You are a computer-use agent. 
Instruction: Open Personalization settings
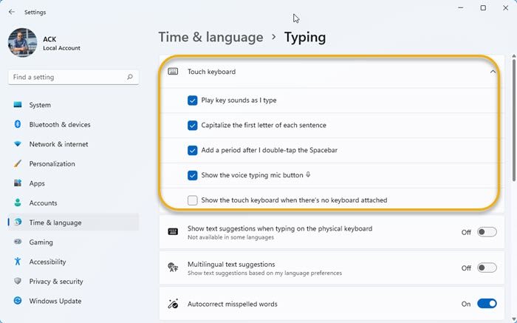coord(73,163)
